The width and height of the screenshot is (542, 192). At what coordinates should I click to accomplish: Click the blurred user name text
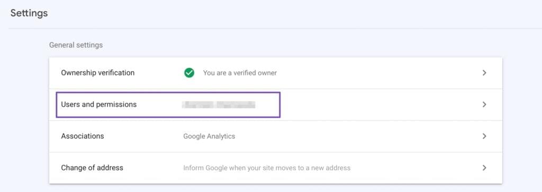(219, 104)
